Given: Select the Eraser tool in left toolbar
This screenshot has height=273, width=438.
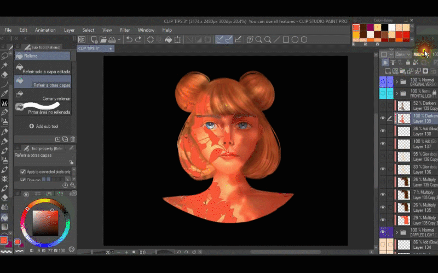Looking at the screenshot, I should tap(5, 74).
